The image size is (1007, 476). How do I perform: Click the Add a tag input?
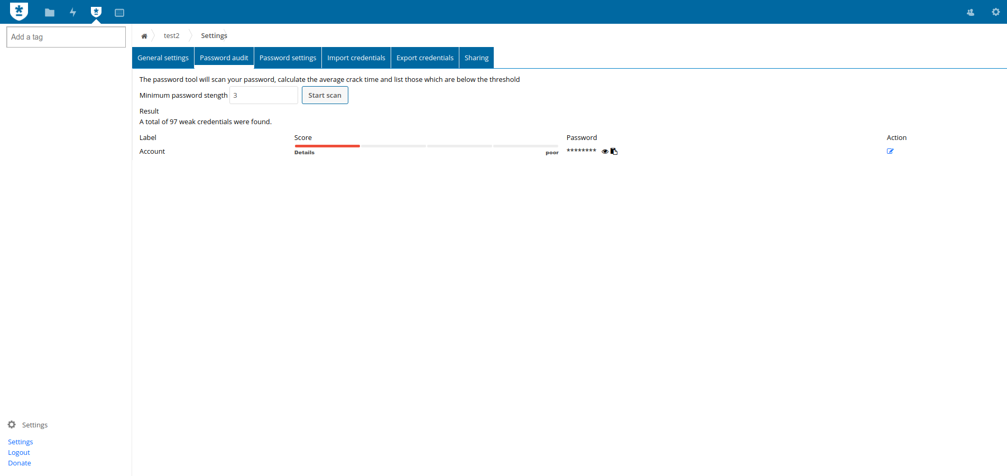[66, 37]
